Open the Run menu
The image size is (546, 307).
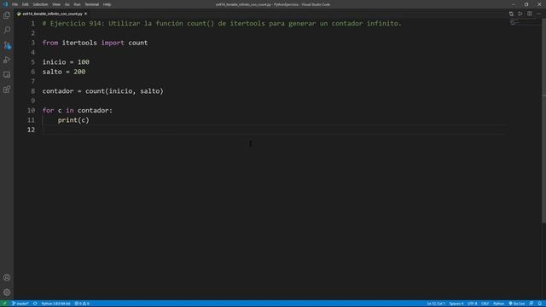(77, 4)
